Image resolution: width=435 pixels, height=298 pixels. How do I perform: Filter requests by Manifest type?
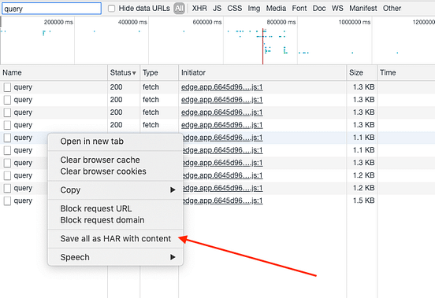[x=363, y=9]
